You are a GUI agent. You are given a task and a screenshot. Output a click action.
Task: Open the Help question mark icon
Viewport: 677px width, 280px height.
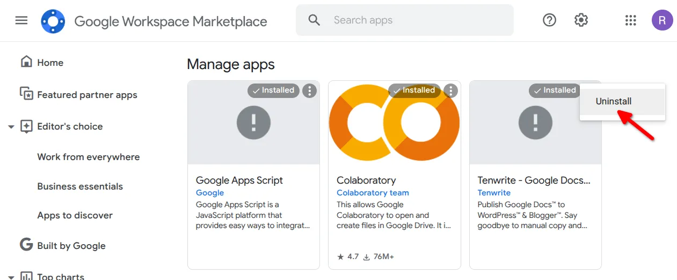[x=549, y=20]
